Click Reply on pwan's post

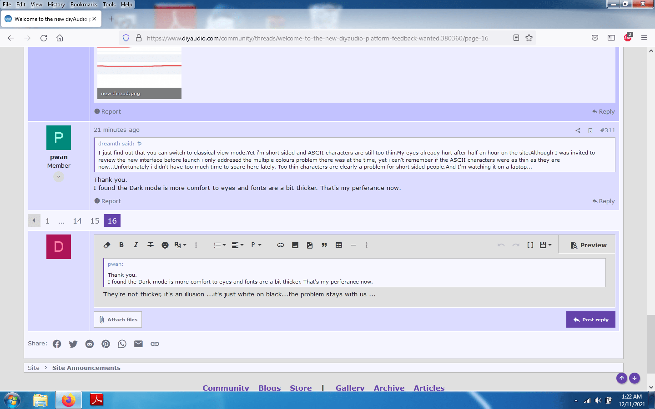click(x=604, y=201)
